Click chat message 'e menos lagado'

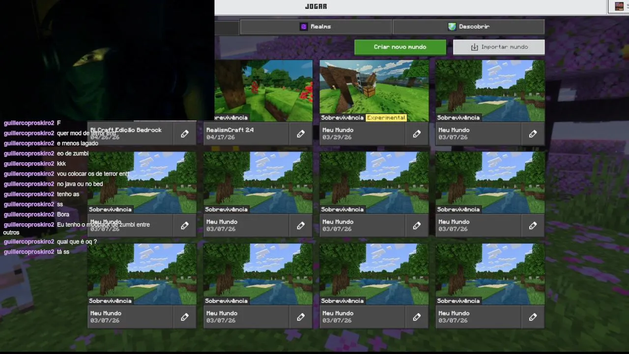pyautogui.click(x=78, y=144)
